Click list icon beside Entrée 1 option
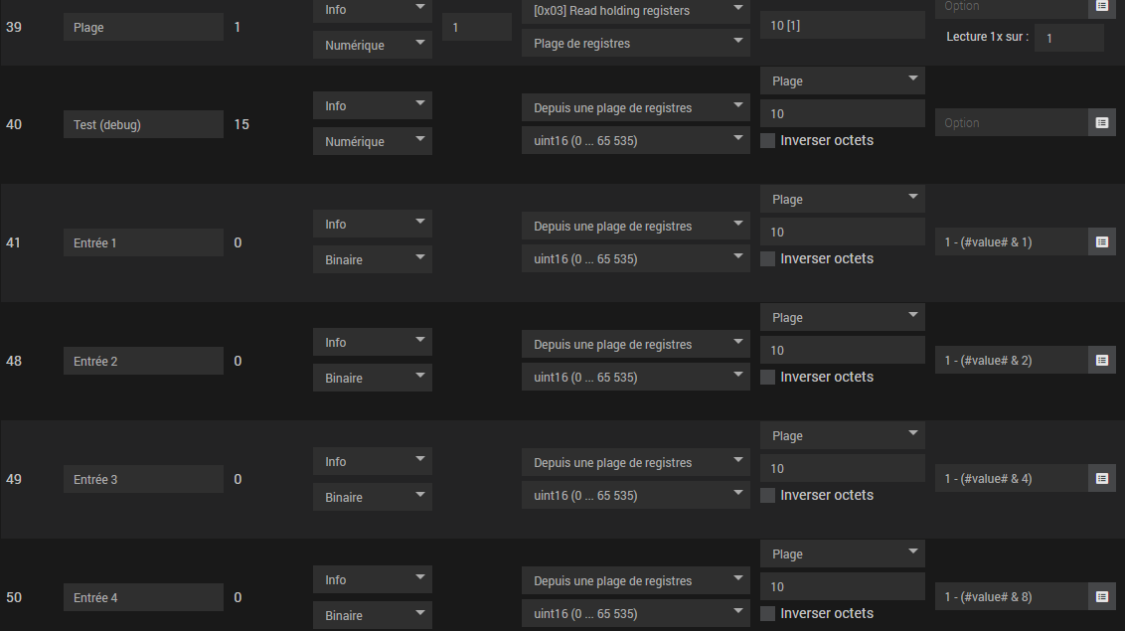The height and width of the screenshot is (631, 1125). [x=1101, y=241]
